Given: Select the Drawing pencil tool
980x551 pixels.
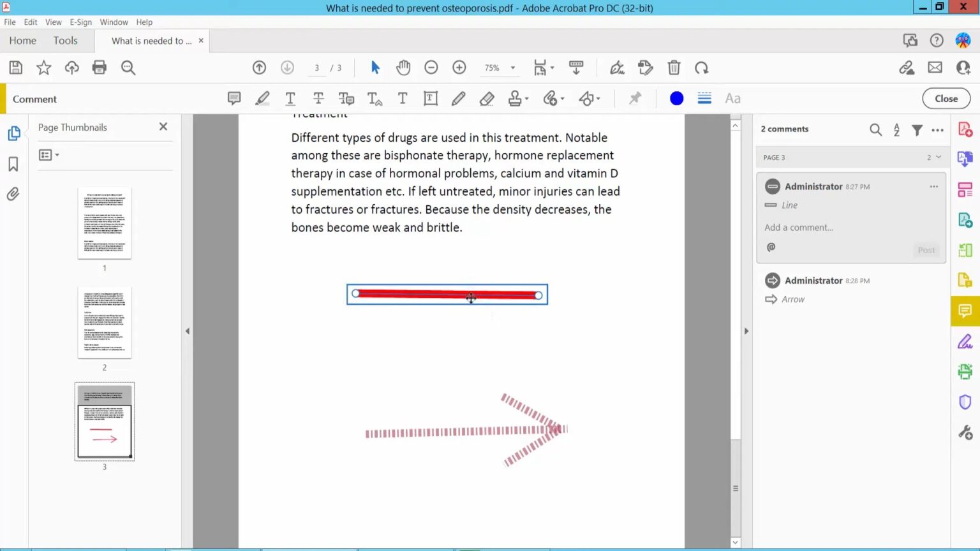Looking at the screenshot, I should (458, 98).
